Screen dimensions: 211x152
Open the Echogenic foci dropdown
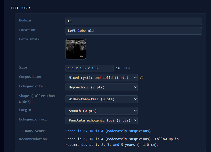coord(101,120)
